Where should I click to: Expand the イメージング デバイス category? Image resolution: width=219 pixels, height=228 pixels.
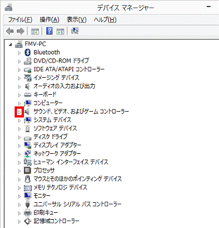pos(19,78)
